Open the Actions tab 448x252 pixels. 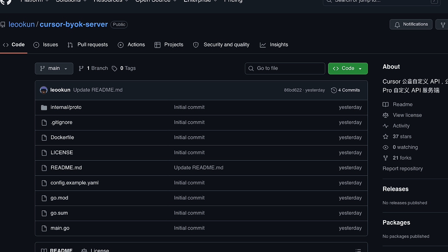tap(131, 45)
